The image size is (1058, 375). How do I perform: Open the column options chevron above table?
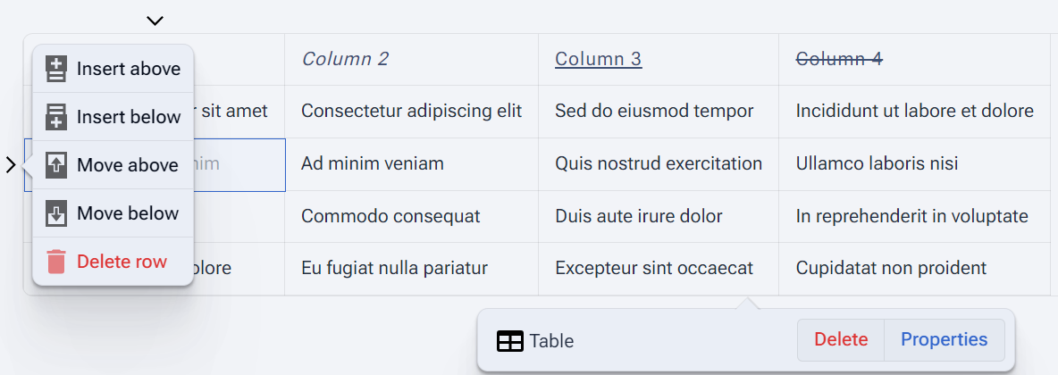[x=155, y=21]
